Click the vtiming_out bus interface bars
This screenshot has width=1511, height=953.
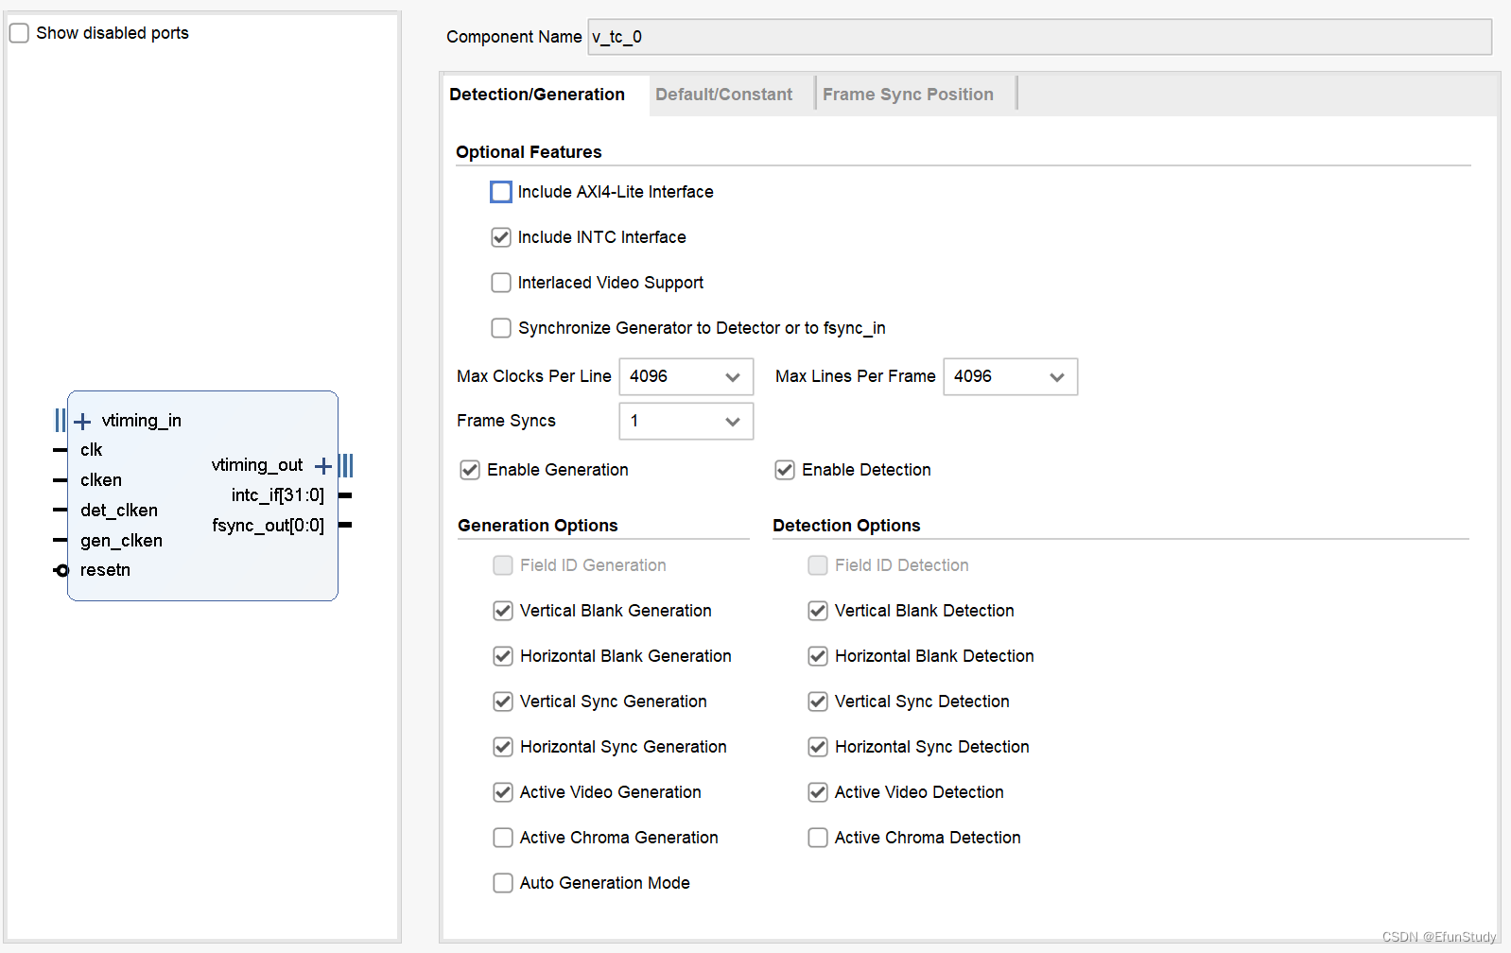[346, 465]
